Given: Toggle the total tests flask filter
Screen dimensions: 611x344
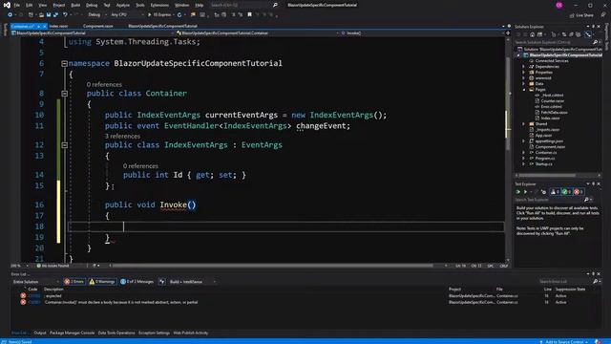Looking at the screenshot, I should click(x=555, y=192).
